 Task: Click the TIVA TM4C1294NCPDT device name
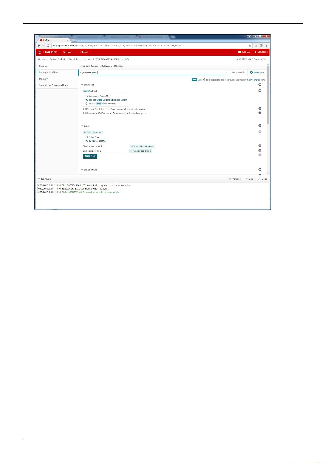pos(107,59)
